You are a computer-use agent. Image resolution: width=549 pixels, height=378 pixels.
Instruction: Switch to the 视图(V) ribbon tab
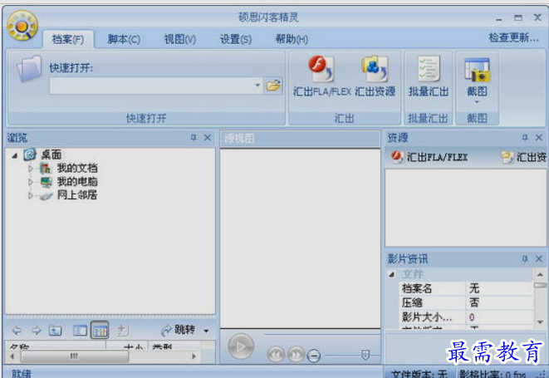[180, 39]
